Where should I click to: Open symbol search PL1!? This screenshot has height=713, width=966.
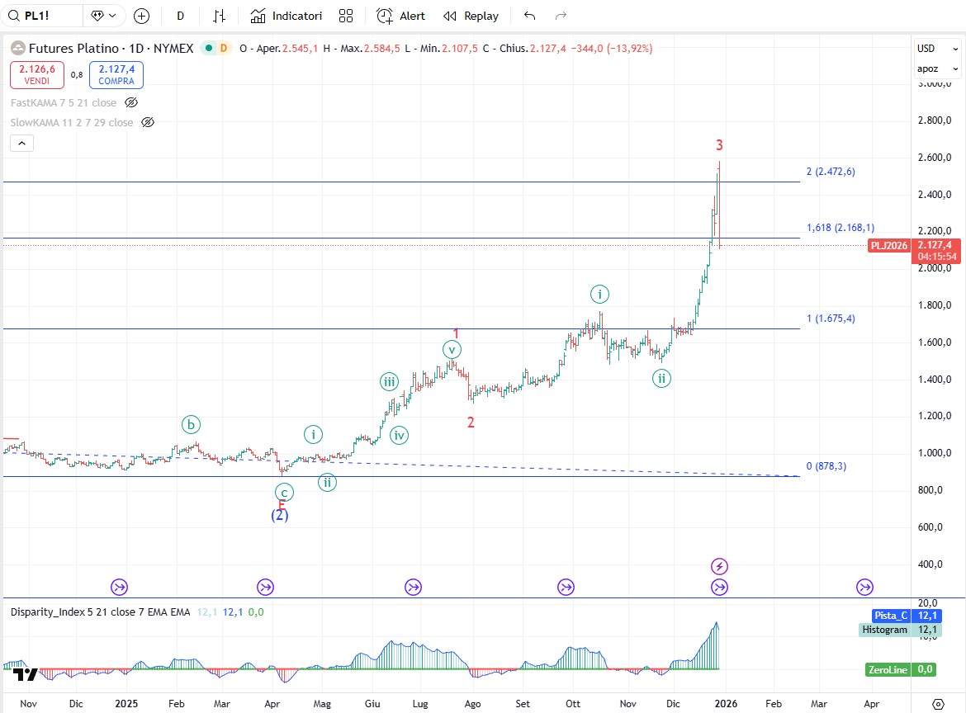coord(42,16)
